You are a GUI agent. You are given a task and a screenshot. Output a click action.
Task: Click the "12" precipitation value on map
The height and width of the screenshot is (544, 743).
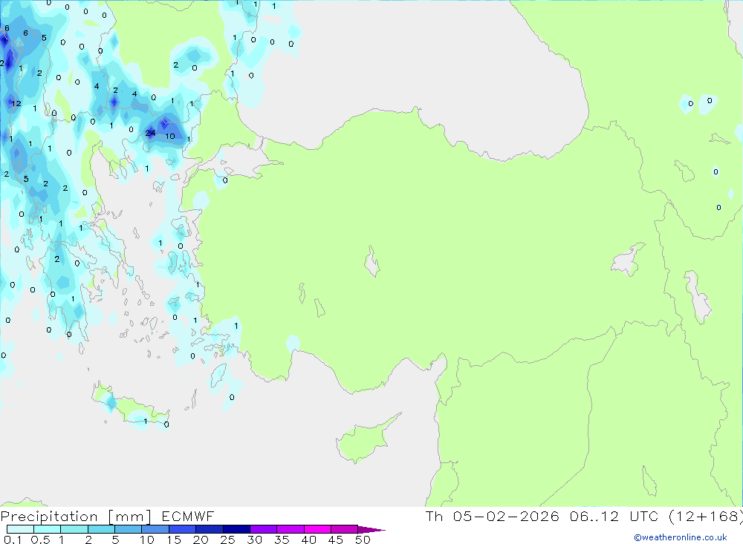click(x=16, y=104)
